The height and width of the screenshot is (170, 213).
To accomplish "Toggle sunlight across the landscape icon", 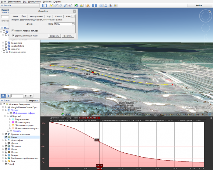I will [x=81, y=5].
